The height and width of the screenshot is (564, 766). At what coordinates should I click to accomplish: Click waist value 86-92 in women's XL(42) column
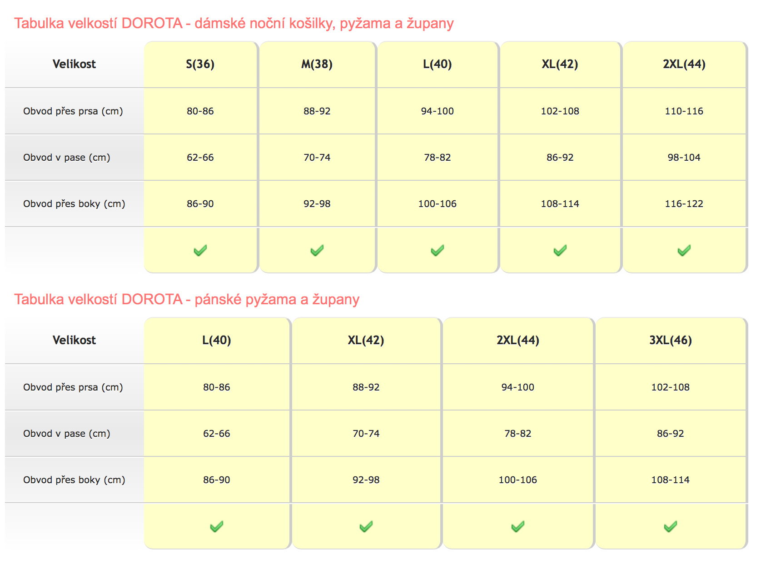[x=560, y=158]
